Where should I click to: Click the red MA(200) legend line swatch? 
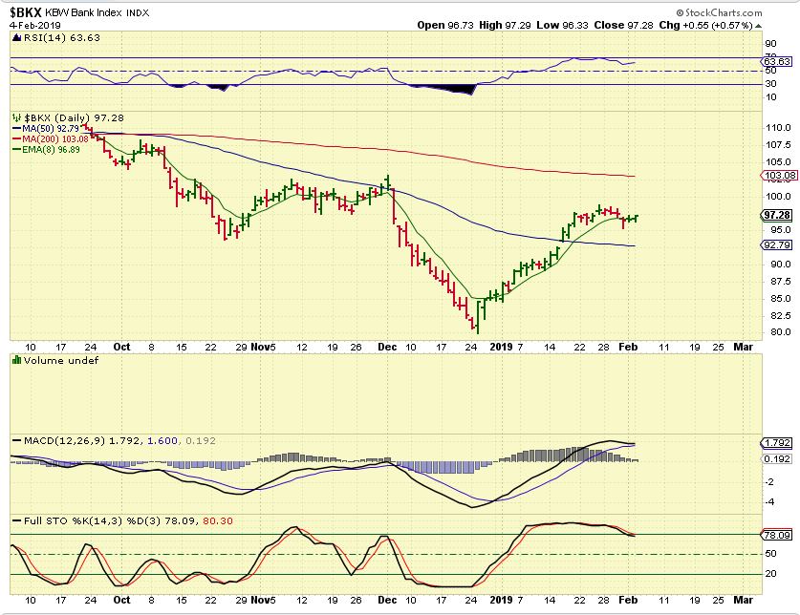coord(16,139)
